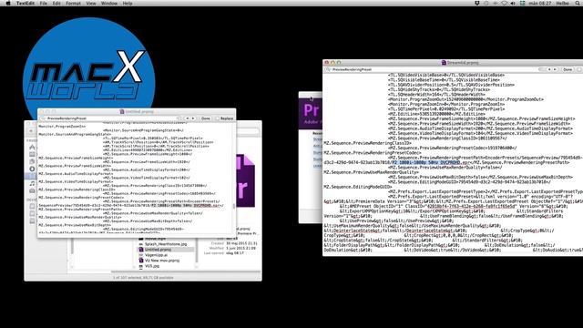Click the Dropbox icon in menu bar
583x328 pixels.
point(477,3)
